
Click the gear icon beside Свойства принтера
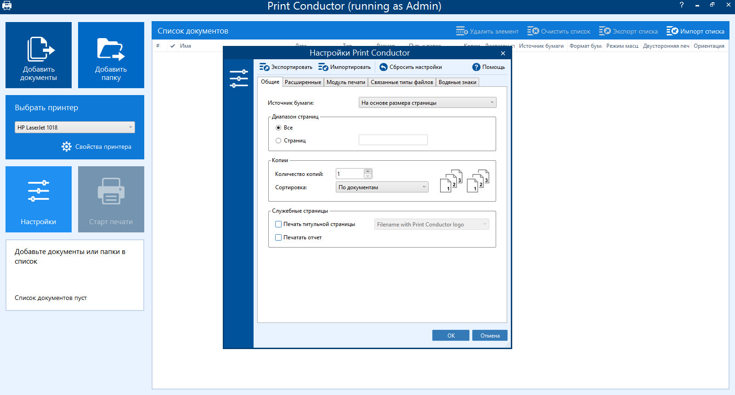67,147
